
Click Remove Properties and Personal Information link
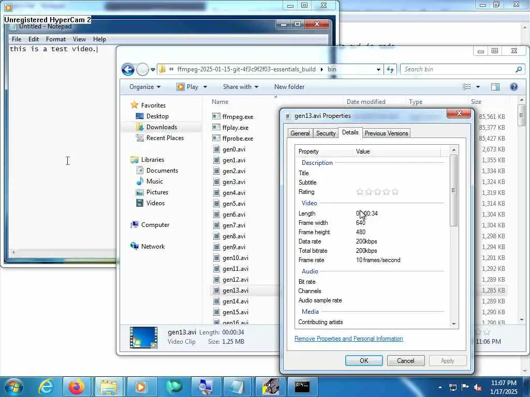pyautogui.click(x=348, y=339)
